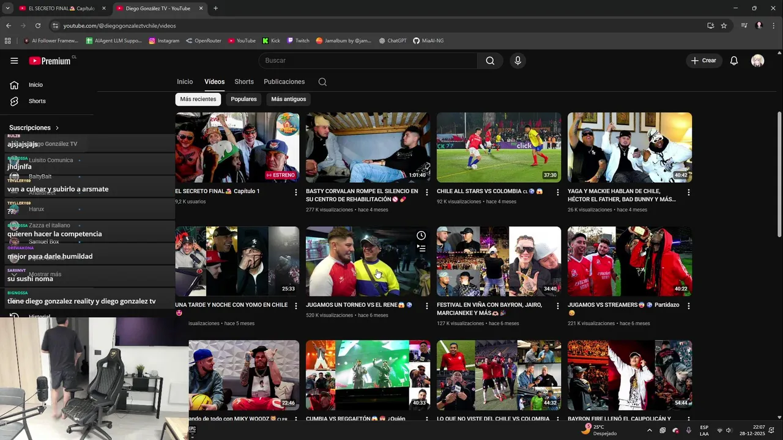This screenshot has width=783, height=440.
Task: Open BASTY CORVALAN ROMPE EL SILENCIO title
Action: coord(362,196)
